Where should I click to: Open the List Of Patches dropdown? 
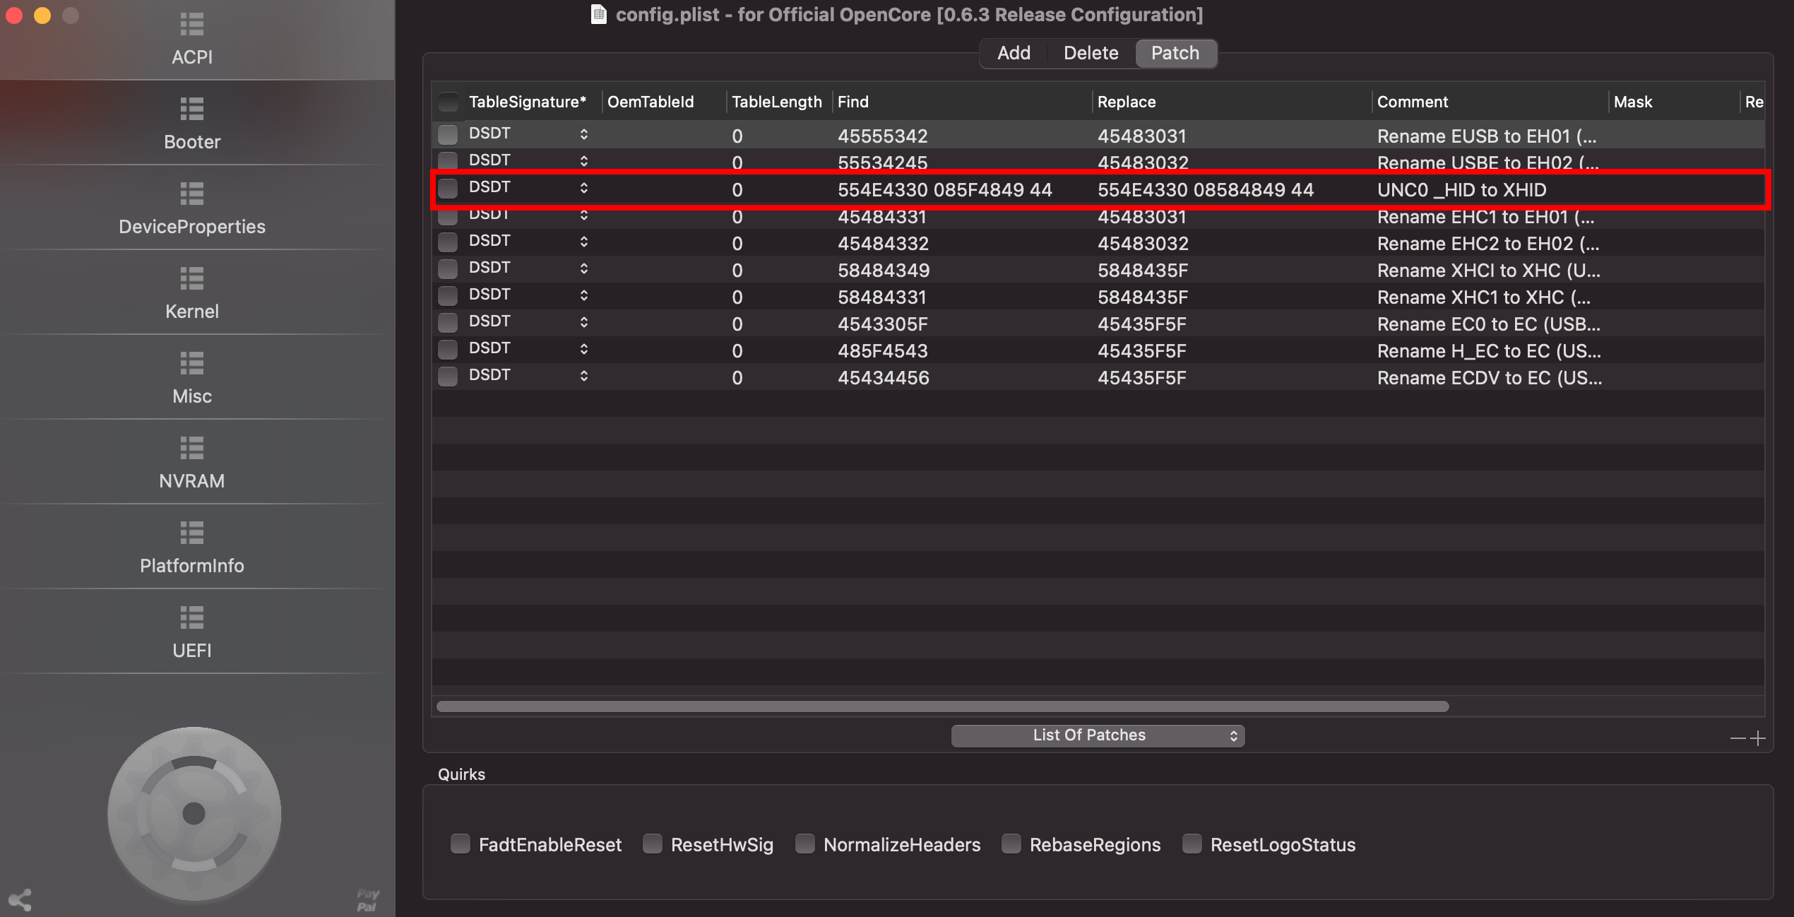[x=1098, y=735]
